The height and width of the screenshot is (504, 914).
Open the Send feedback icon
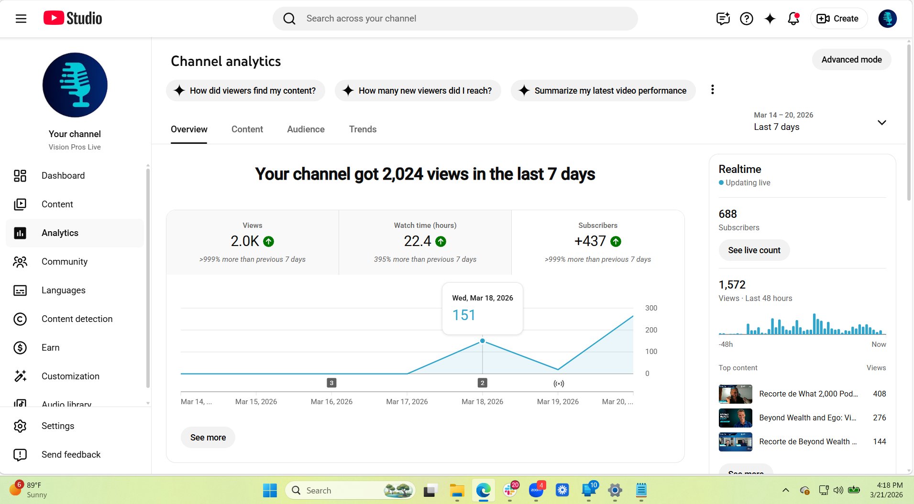click(20, 454)
